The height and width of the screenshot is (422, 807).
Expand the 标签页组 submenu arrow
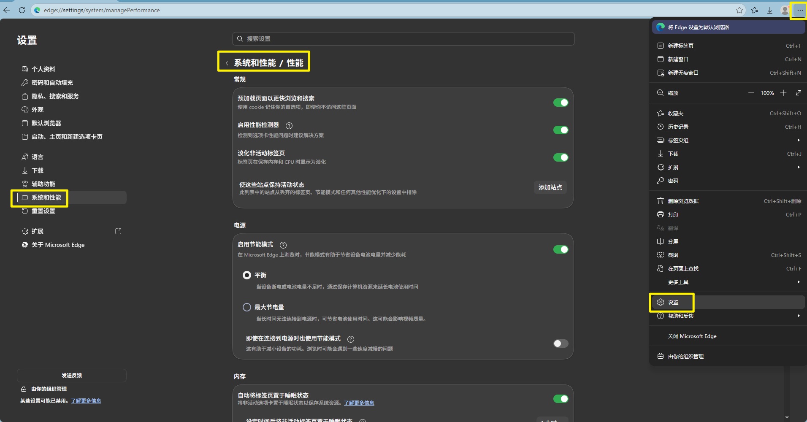pyautogui.click(x=799, y=140)
